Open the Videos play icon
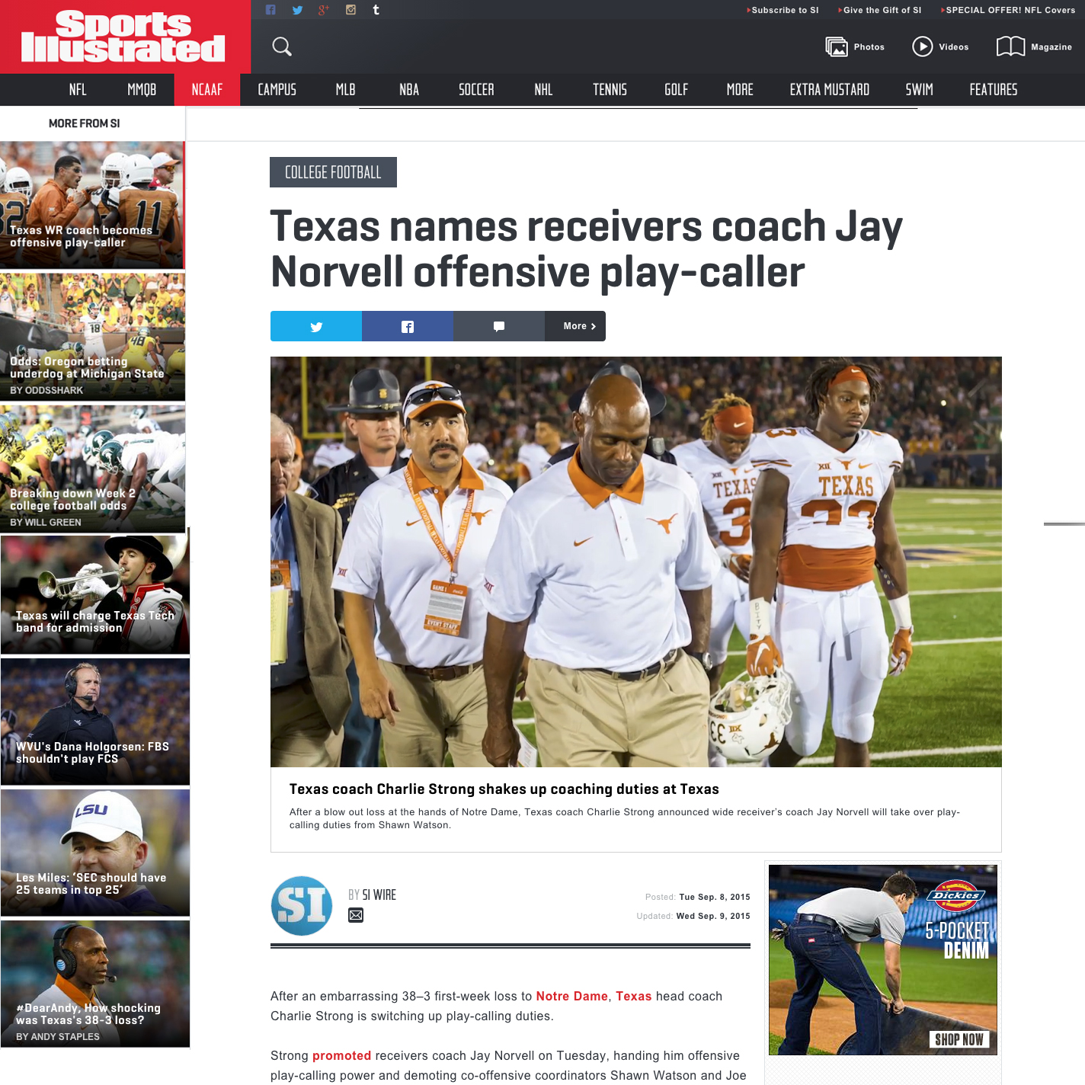1085x1085 pixels. click(923, 46)
